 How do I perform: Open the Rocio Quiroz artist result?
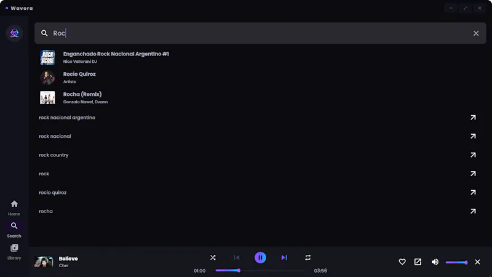pyautogui.click(x=260, y=78)
